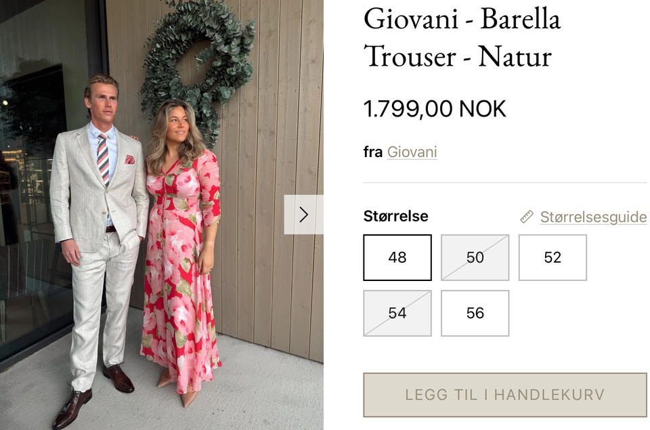650x430 pixels.
Task: Click the word fra before the brand
Action: [372, 152]
